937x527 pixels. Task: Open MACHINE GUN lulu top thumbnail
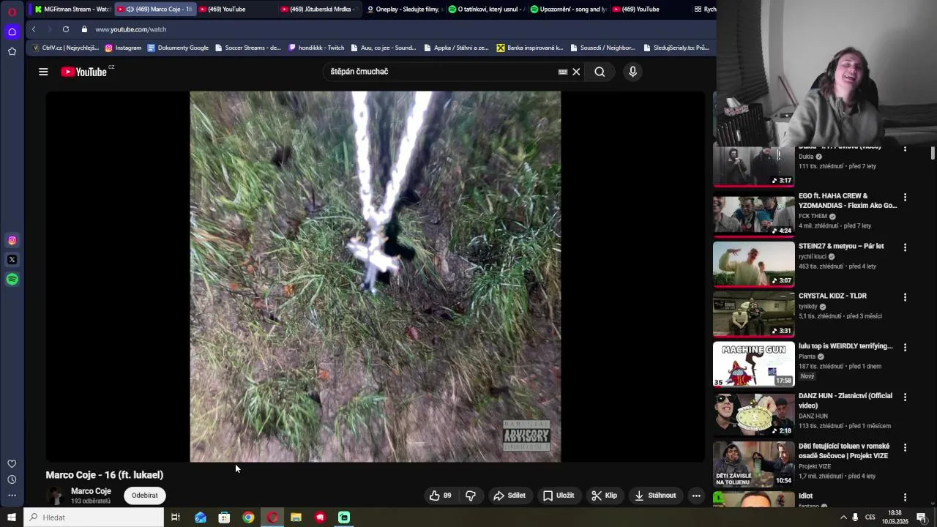pos(753,364)
